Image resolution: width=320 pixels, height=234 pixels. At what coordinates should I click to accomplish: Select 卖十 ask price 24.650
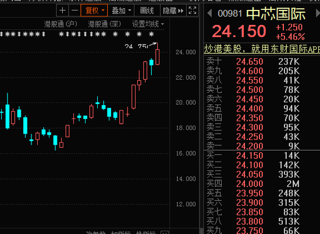click(x=250, y=62)
